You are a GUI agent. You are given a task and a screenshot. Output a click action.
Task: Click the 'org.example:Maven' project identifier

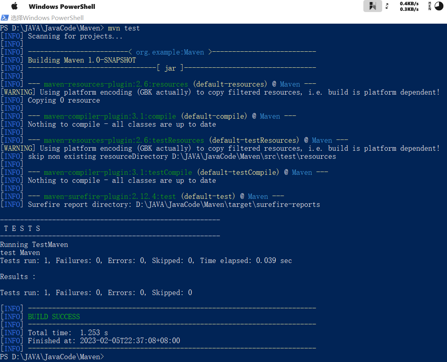170,52
